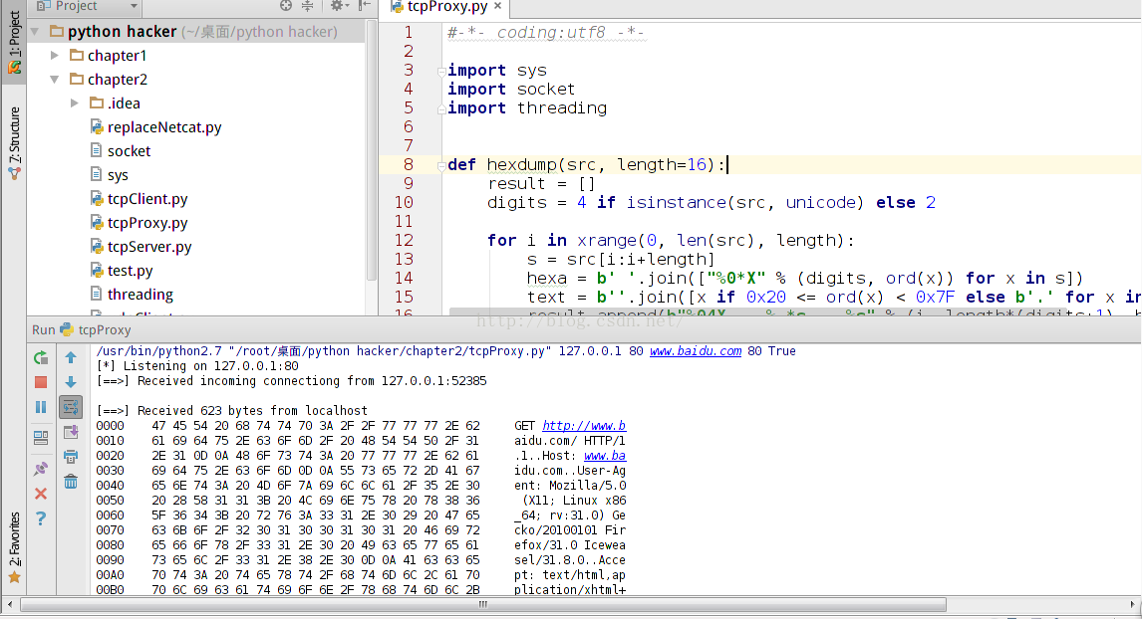
Task: Hide the Project panel with hide icon
Action: (364, 6)
